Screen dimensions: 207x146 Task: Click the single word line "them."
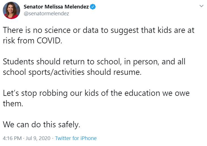click(x=13, y=103)
